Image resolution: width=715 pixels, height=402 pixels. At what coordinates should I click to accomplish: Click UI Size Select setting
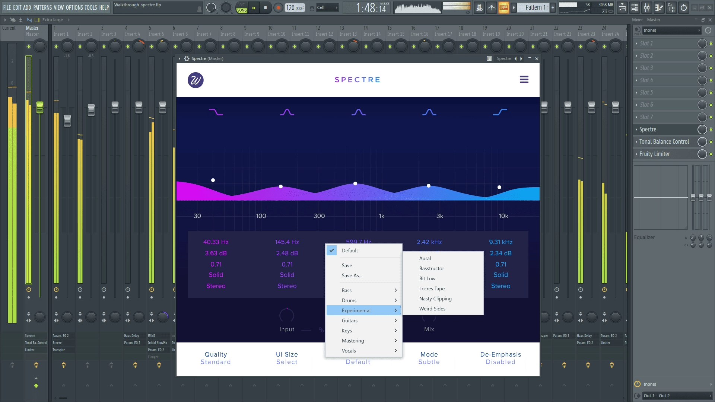(x=287, y=358)
